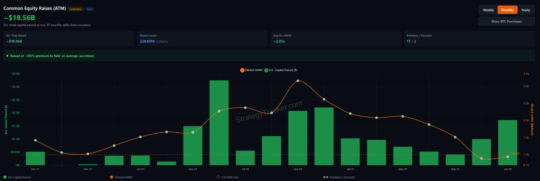Click the orange Diluted mNAV footer dot

click(x=112, y=177)
